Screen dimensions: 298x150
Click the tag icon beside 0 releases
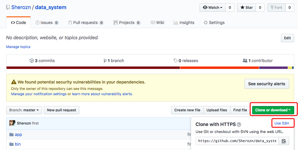175,61
